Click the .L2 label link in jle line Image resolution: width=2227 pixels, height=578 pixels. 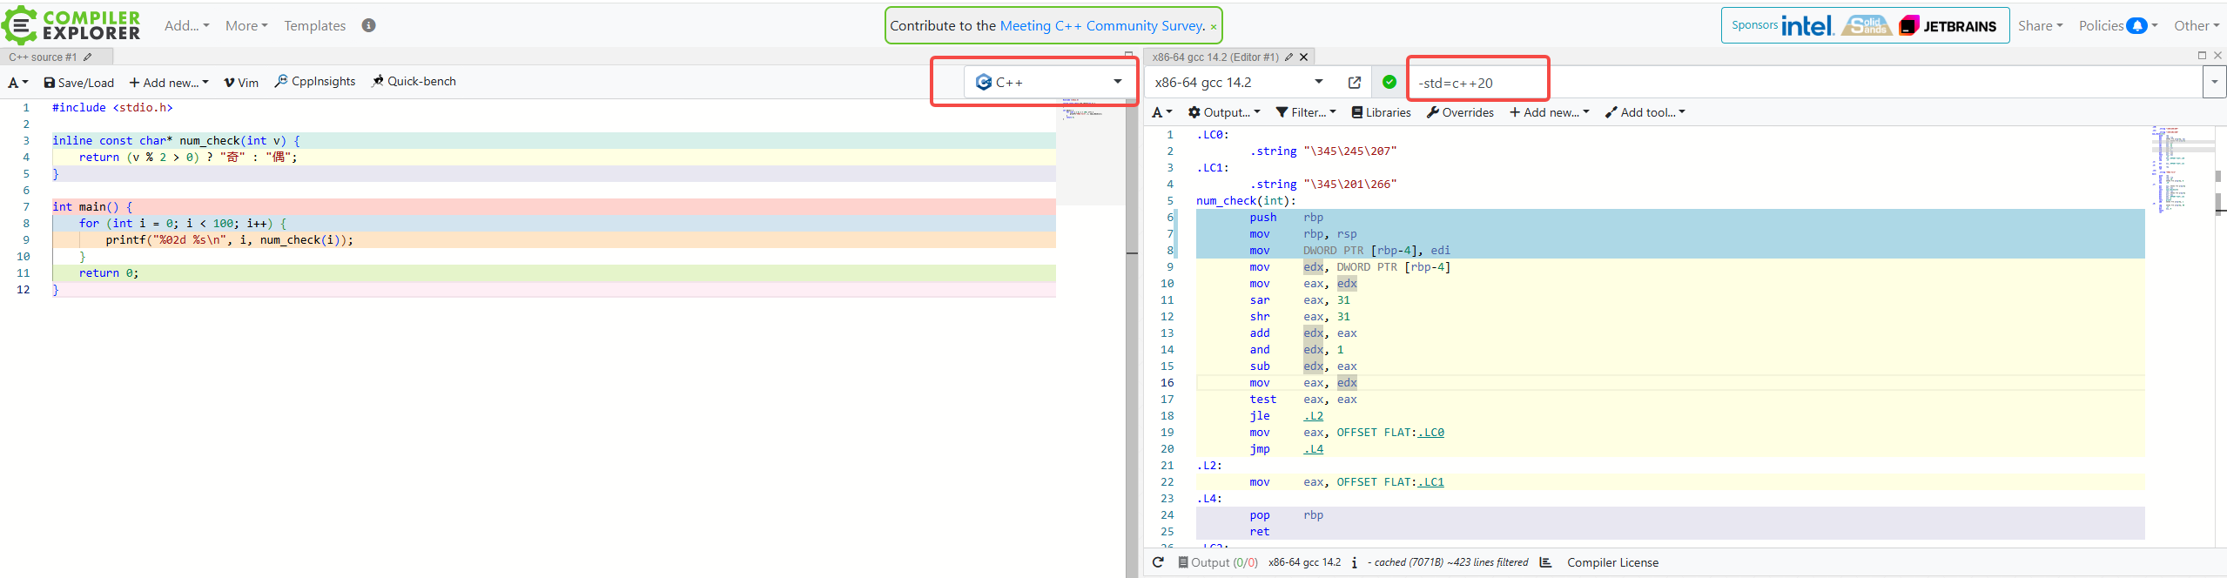(x=1313, y=416)
